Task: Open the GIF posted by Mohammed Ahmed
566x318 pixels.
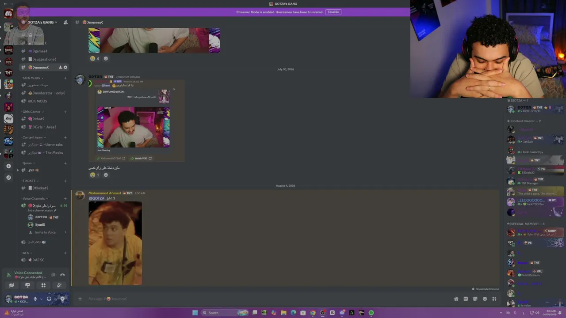Action: (x=115, y=243)
